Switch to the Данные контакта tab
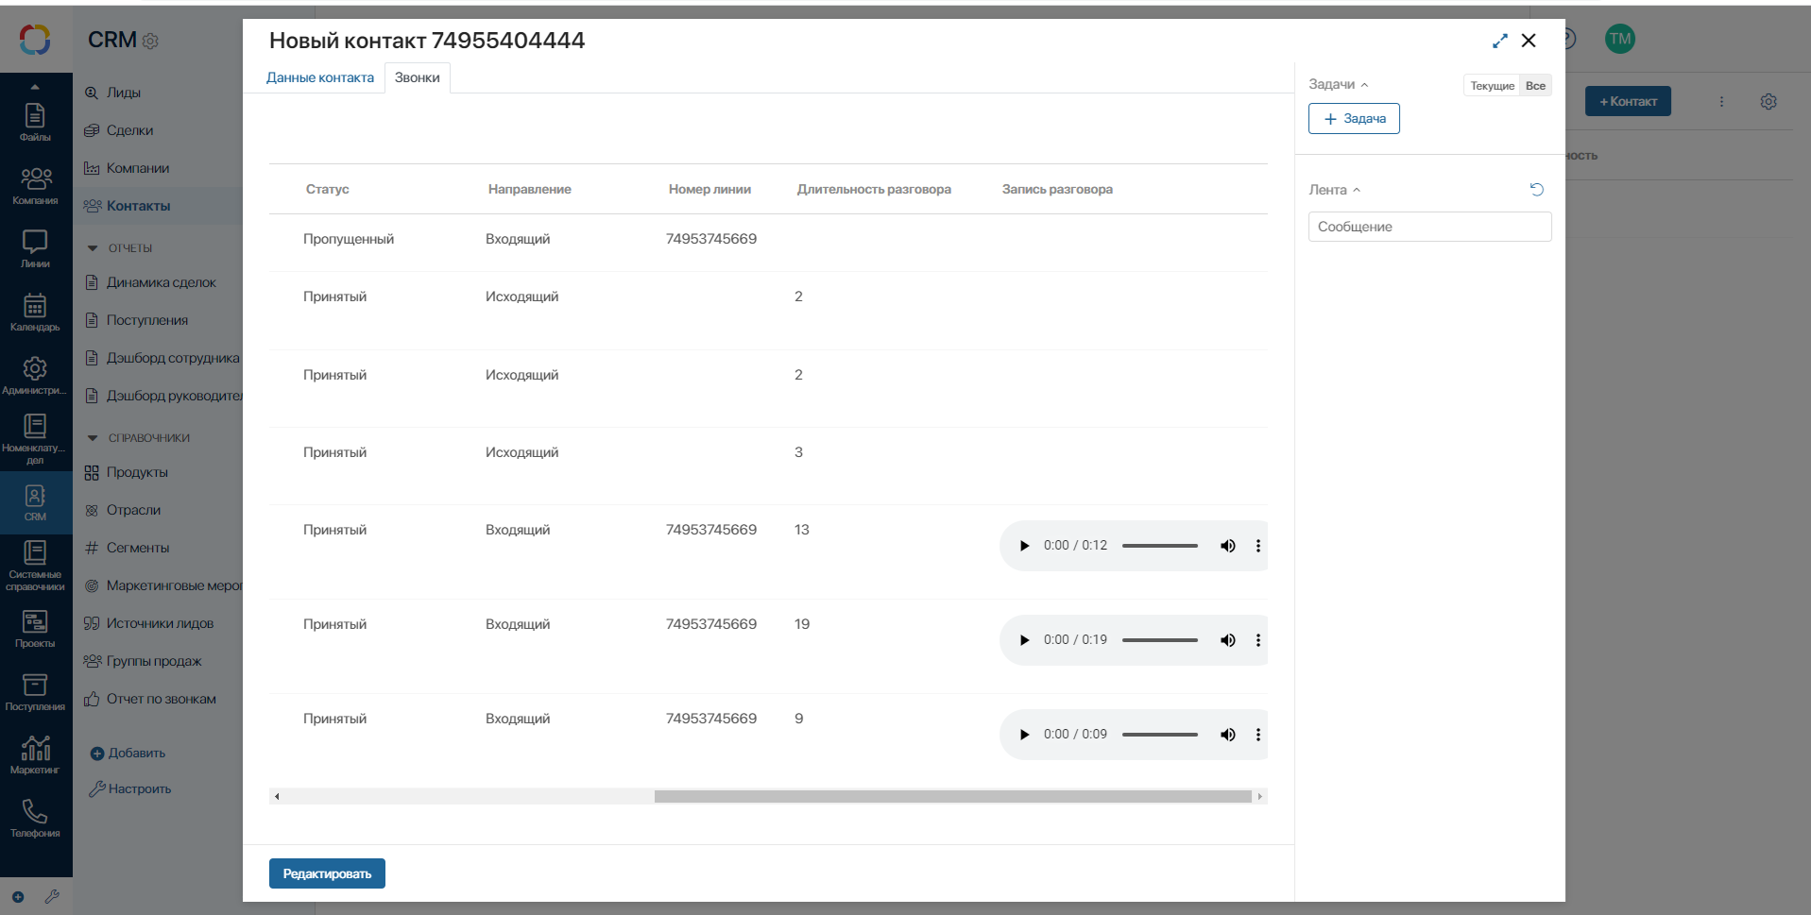This screenshot has width=1811, height=915. 320,77
